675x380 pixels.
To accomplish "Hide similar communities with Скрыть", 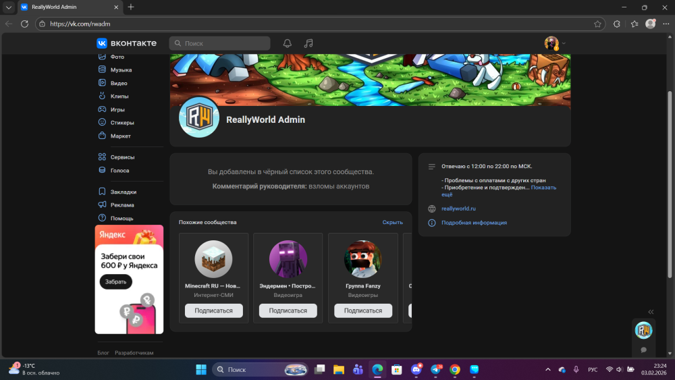I will click(x=393, y=222).
